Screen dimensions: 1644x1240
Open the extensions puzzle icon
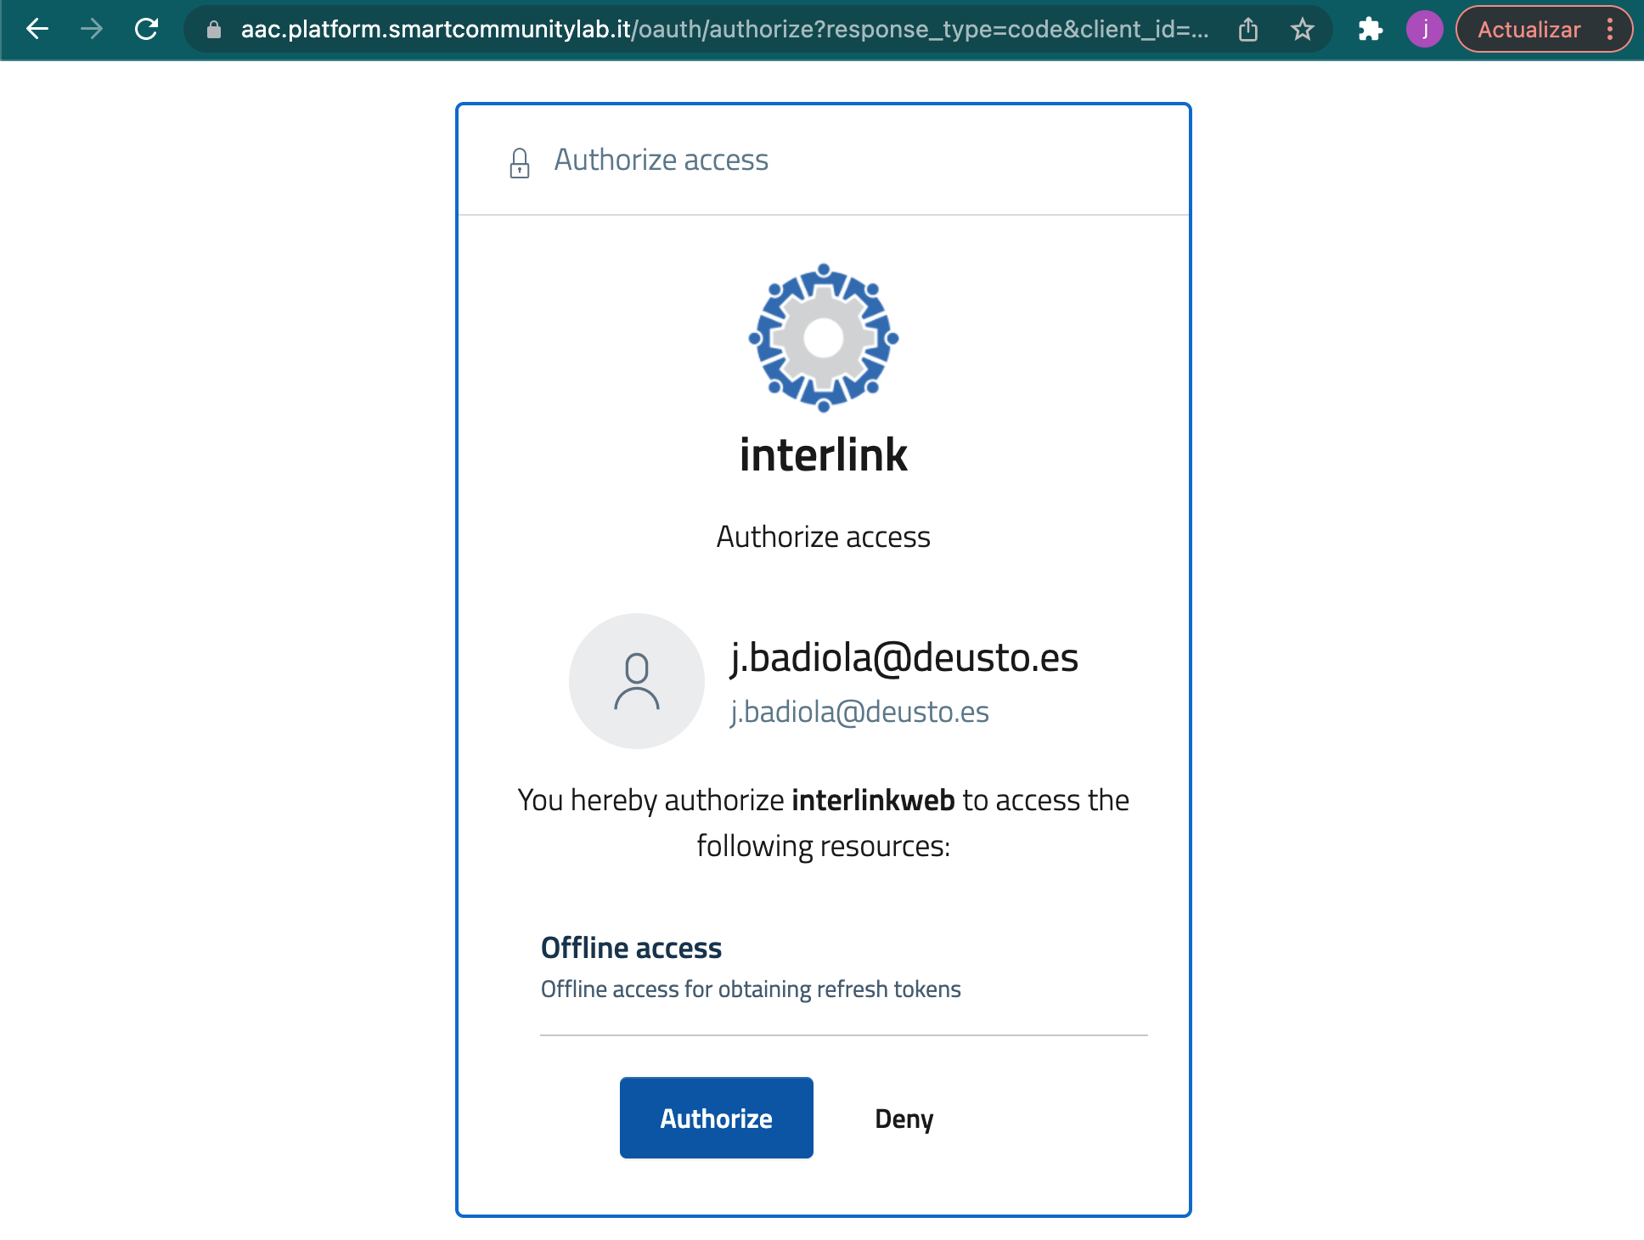click(x=1370, y=30)
